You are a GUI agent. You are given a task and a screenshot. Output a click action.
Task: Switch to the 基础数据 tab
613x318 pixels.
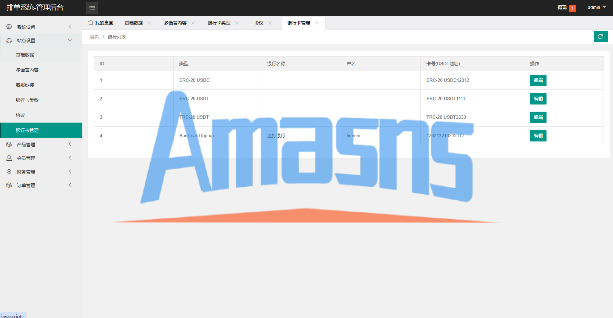click(134, 23)
